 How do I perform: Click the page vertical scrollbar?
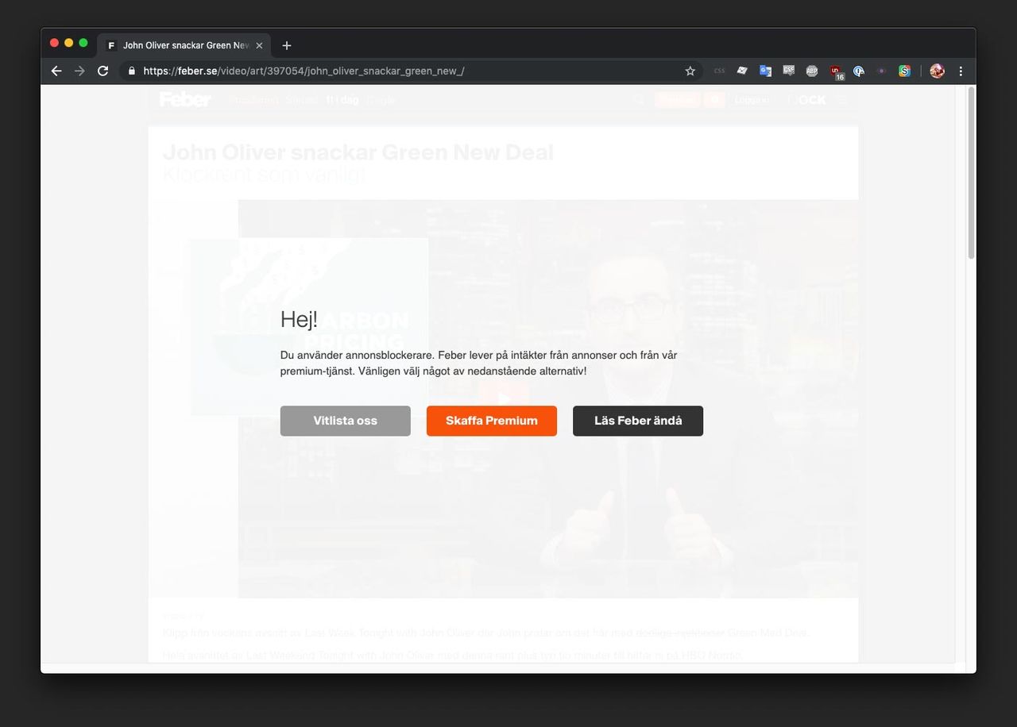[x=971, y=173]
